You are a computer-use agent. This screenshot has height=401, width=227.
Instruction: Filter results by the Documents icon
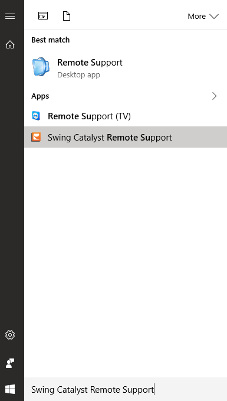pyautogui.click(x=67, y=16)
